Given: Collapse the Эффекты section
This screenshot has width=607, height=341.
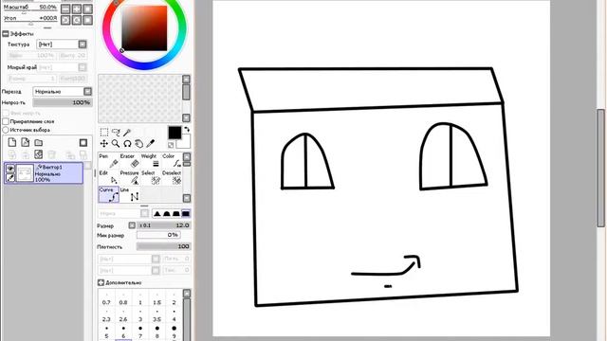Looking at the screenshot, I should (x=6, y=34).
